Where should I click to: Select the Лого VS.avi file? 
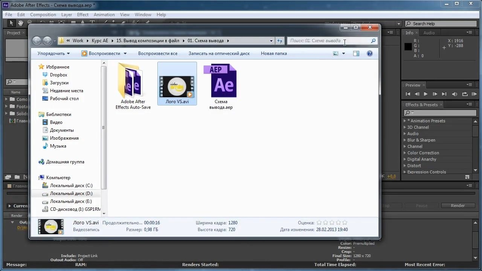(177, 84)
